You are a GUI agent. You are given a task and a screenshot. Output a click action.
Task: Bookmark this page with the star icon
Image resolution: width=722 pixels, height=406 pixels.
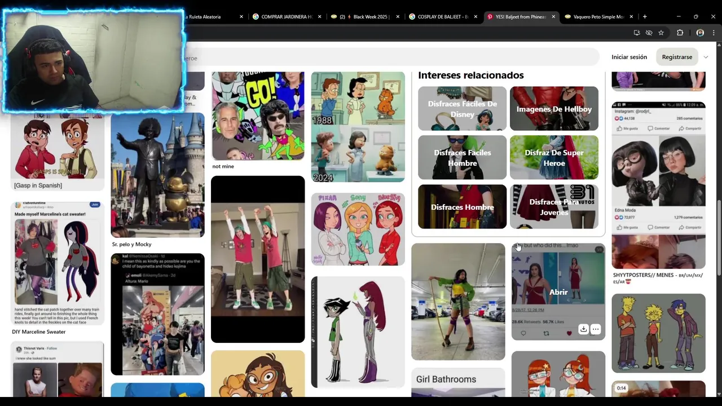coord(661,33)
